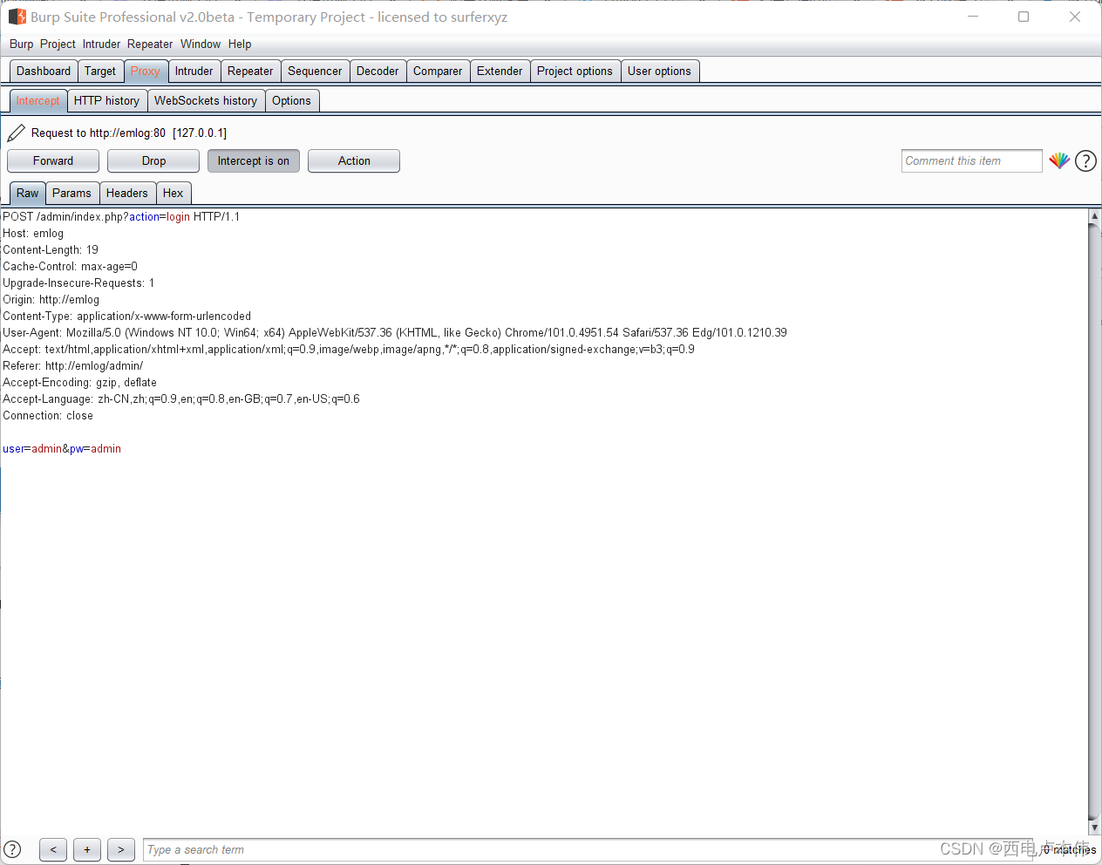Click the Burp Suite logo in title bar
Screen dimensions: 1102x865
(17, 17)
